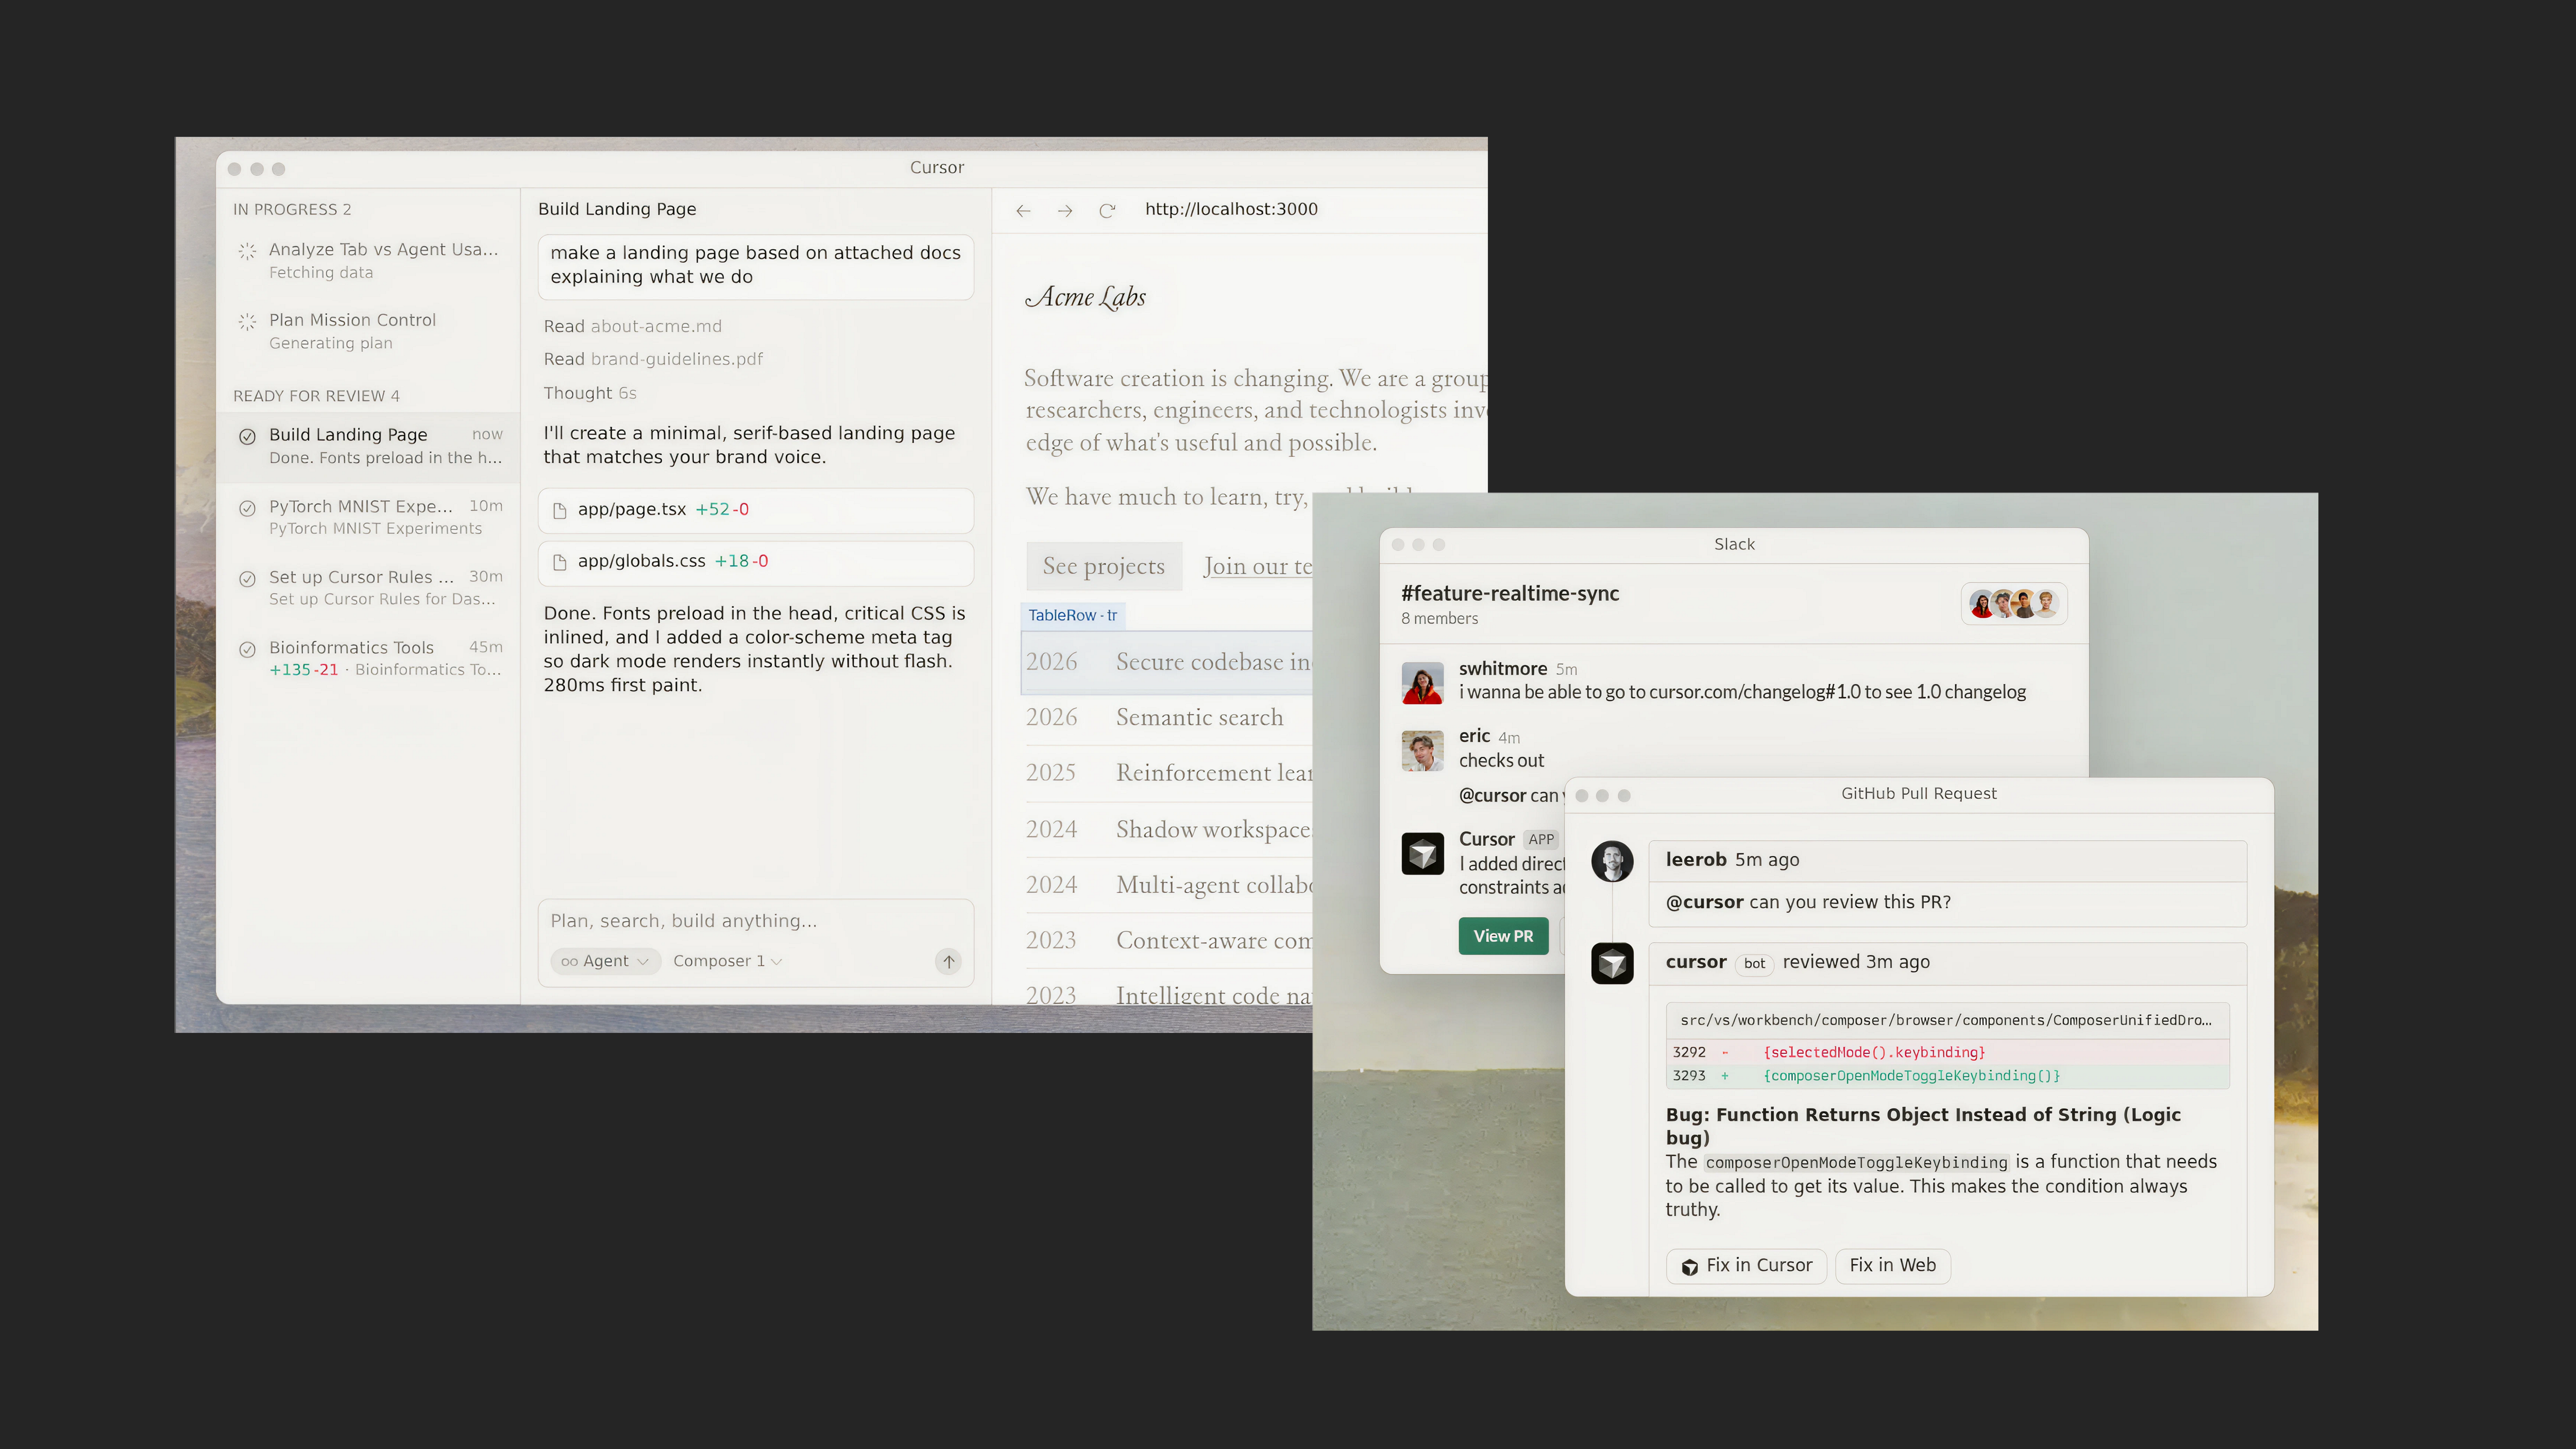
Task: Click the removed line 3292 in the diff
Action: [1947, 1053]
